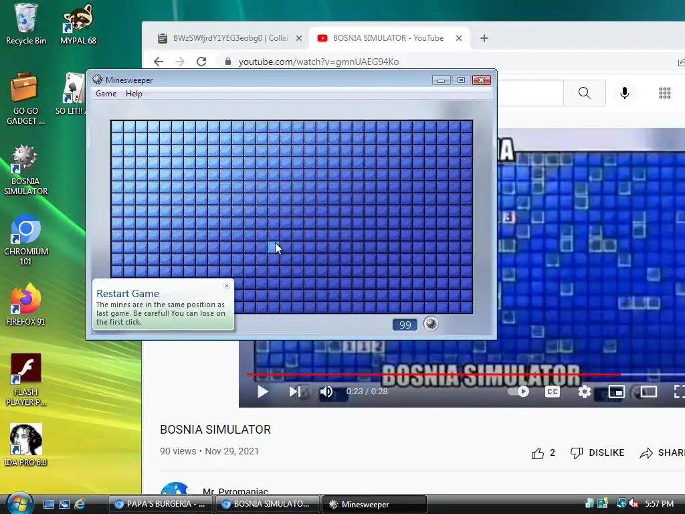Screen dimensions: 685x514
Task: Skip to next video
Action: tap(295, 392)
